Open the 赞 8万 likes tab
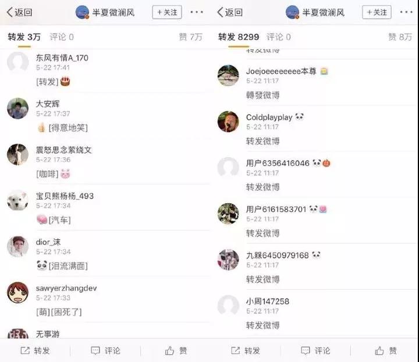The width and height of the screenshot is (419, 362). coord(400,37)
